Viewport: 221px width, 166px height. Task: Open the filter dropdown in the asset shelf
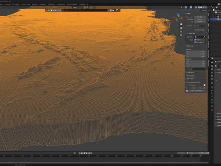tap(117, 10)
